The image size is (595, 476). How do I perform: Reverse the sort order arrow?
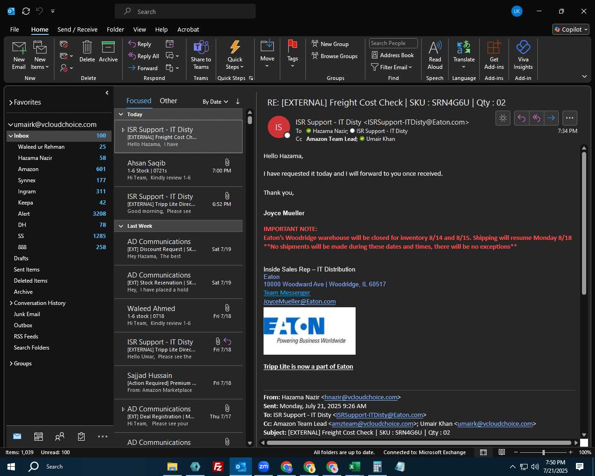click(238, 101)
